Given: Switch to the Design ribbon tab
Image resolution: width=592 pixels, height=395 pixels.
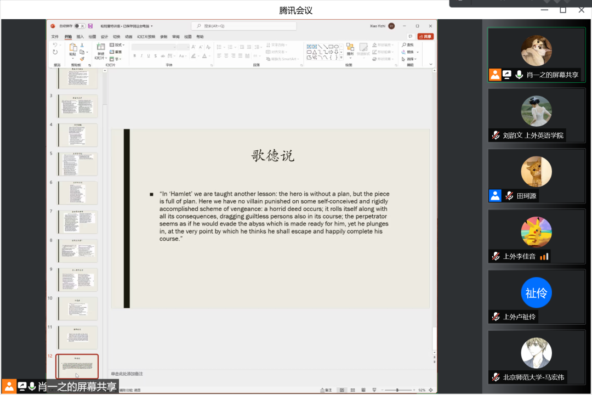Looking at the screenshot, I should (x=104, y=37).
